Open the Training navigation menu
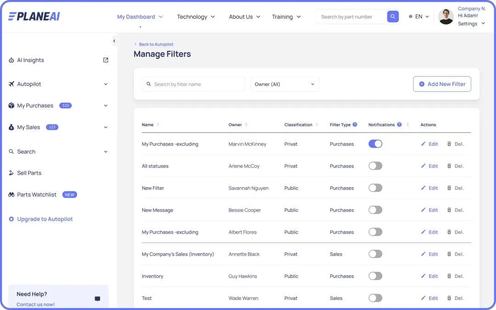 tap(286, 17)
